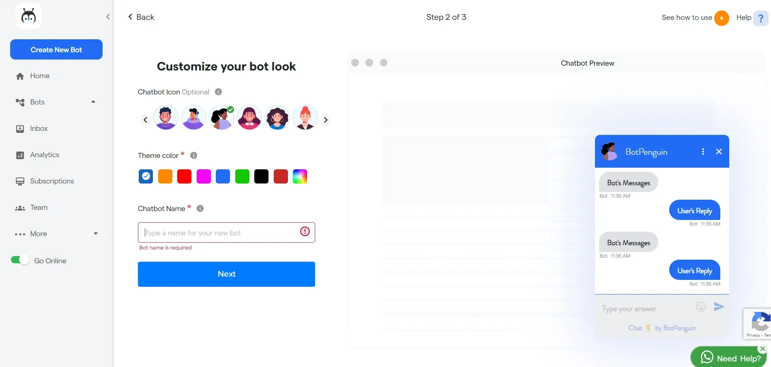The width and height of the screenshot is (771, 367).
Task: Click the Help question mark icon
Action: point(760,17)
